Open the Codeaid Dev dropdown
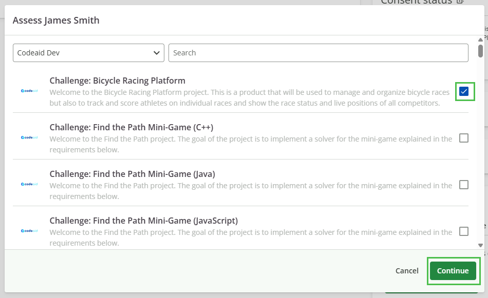Screen dimensions: 488x298 coord(88,53)
